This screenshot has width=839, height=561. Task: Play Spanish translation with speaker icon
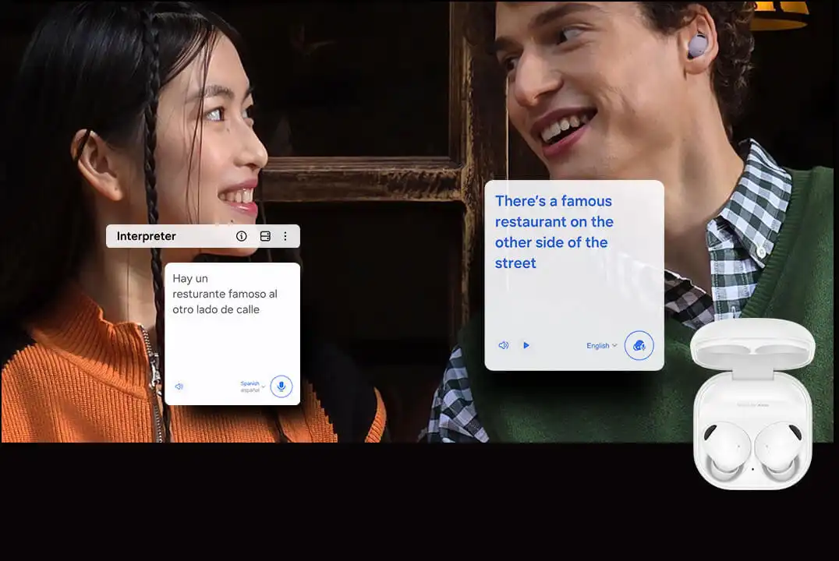coord(179,386)
